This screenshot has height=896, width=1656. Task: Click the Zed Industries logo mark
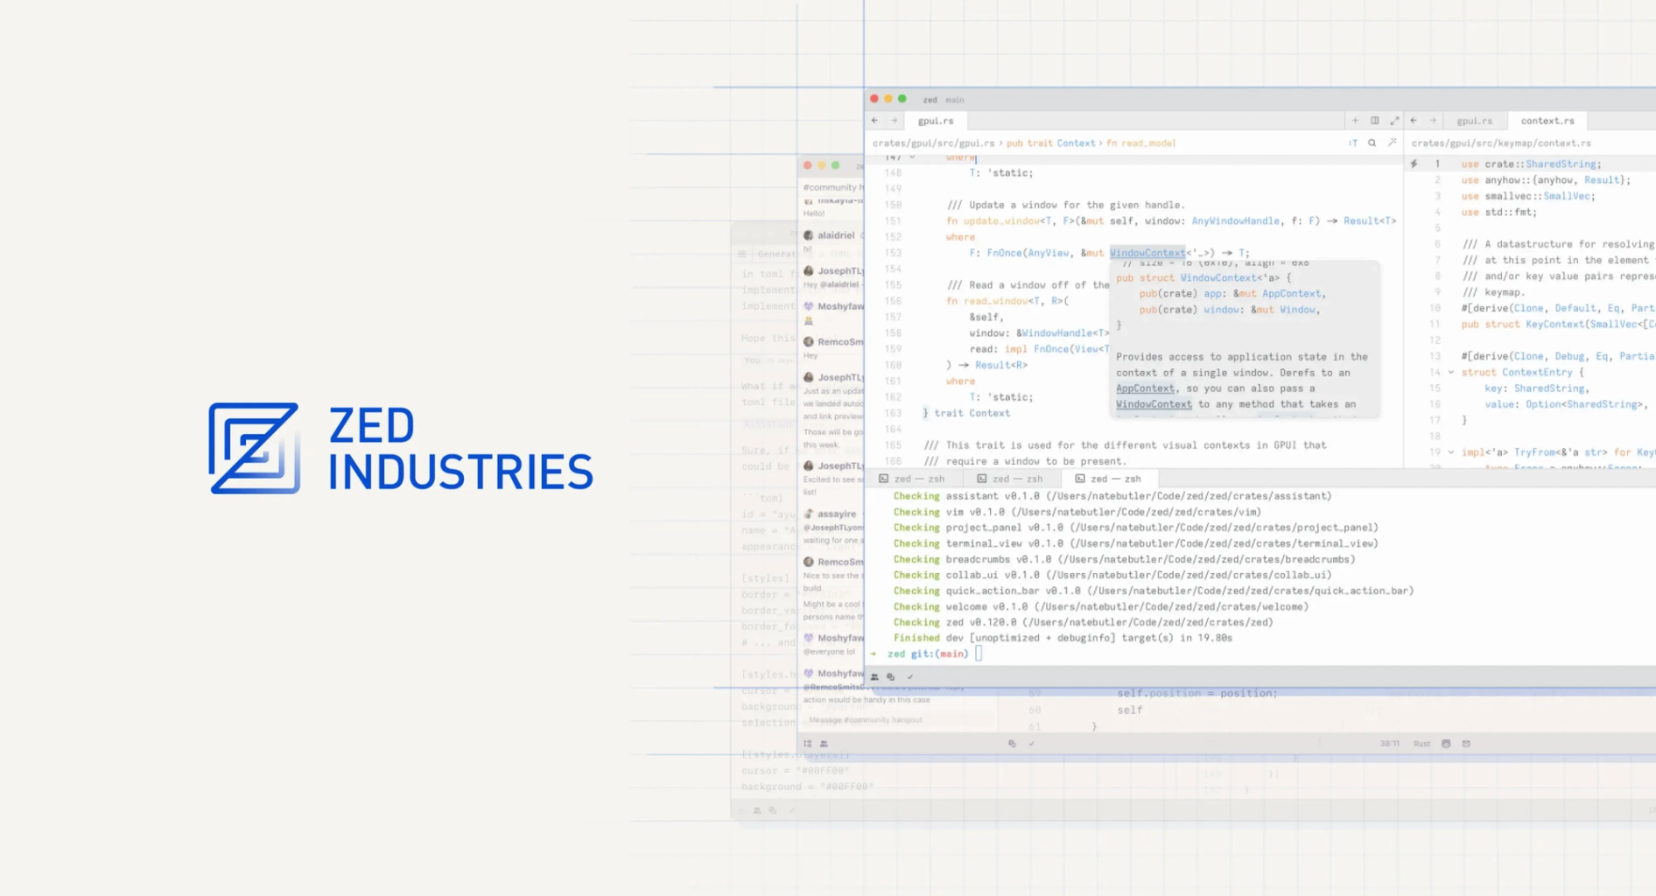coord(255,448)
